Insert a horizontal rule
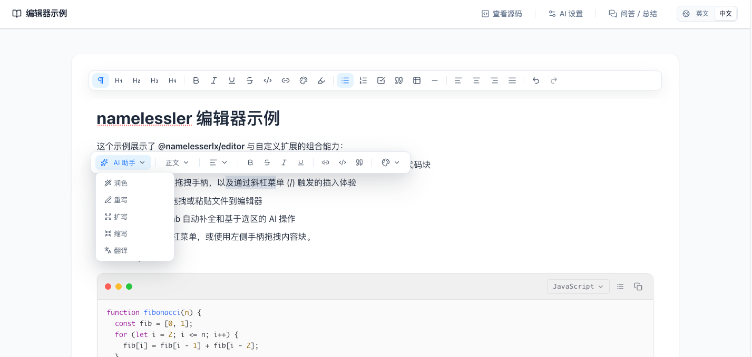The width and height of the screenshot is (752, 357). [435, 80]
